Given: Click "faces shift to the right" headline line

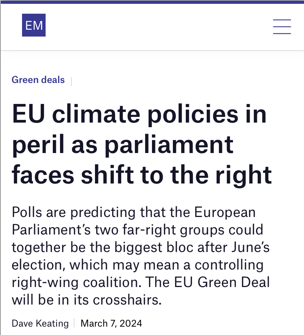Looking at the screenshot, I should click(x=142, y=175).
